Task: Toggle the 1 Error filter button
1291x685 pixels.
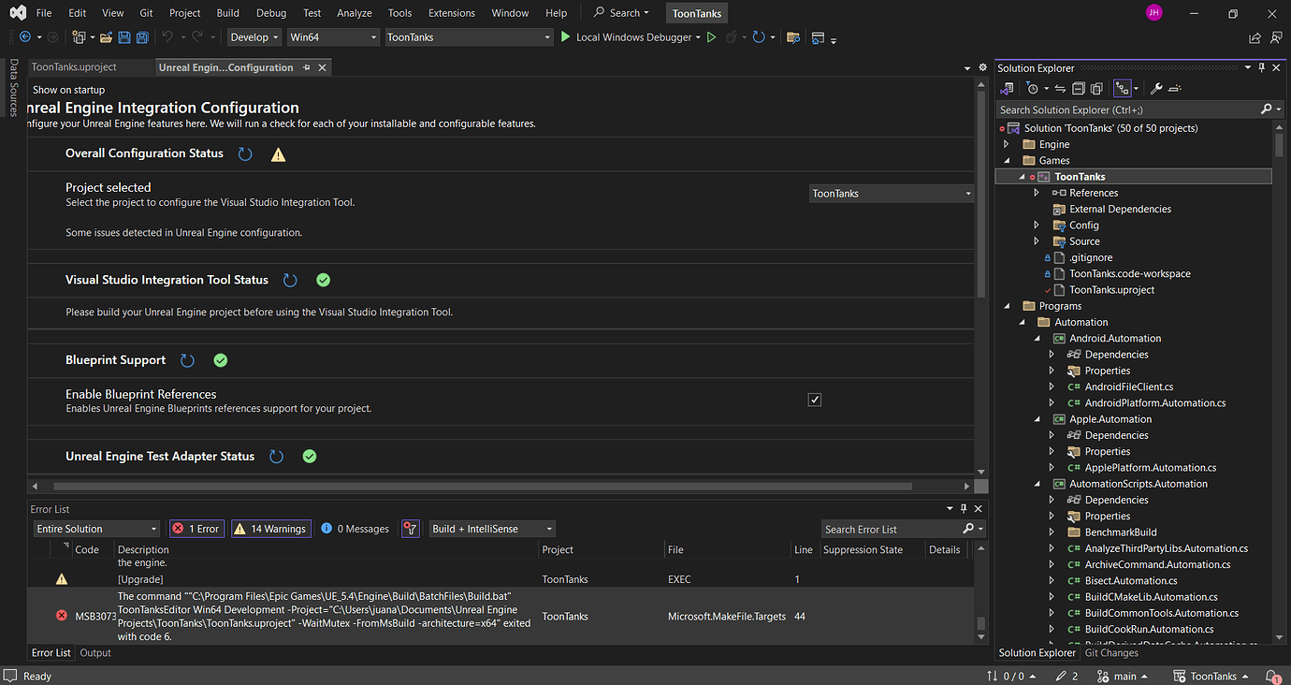Action: pos(196,528)
